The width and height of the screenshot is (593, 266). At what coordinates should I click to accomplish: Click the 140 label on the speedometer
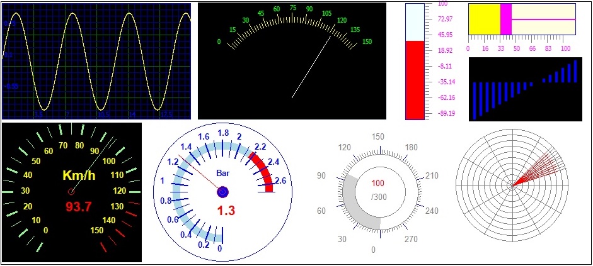[x=108, y=219]
